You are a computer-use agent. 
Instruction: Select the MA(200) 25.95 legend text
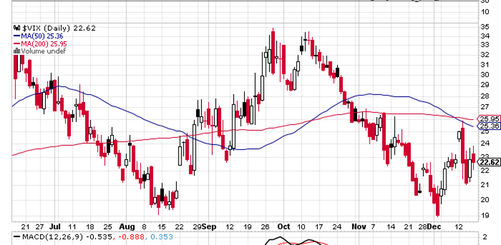pos(43,43)
